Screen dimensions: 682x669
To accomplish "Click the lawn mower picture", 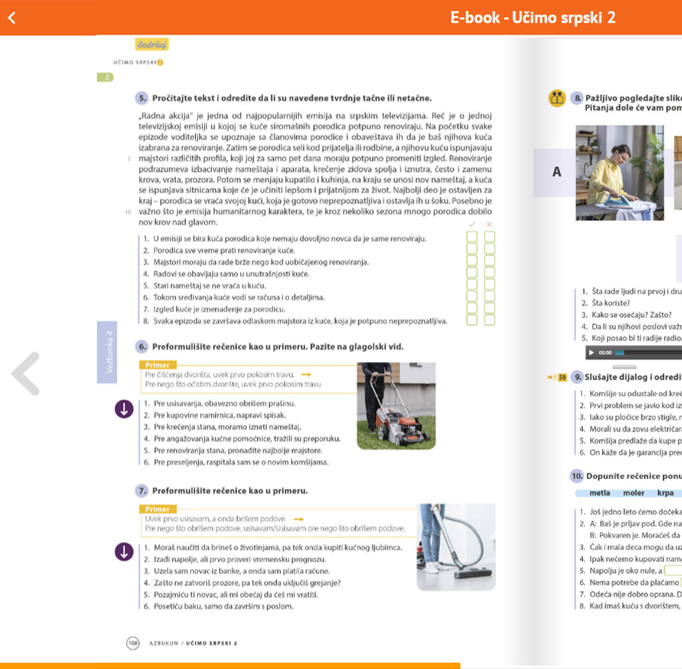I will coord(396,406).
